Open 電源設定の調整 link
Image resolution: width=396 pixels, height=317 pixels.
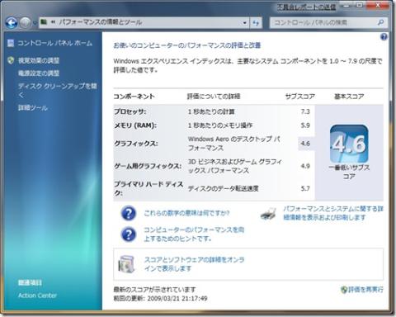pyautogui.click(x=39, y=73)
